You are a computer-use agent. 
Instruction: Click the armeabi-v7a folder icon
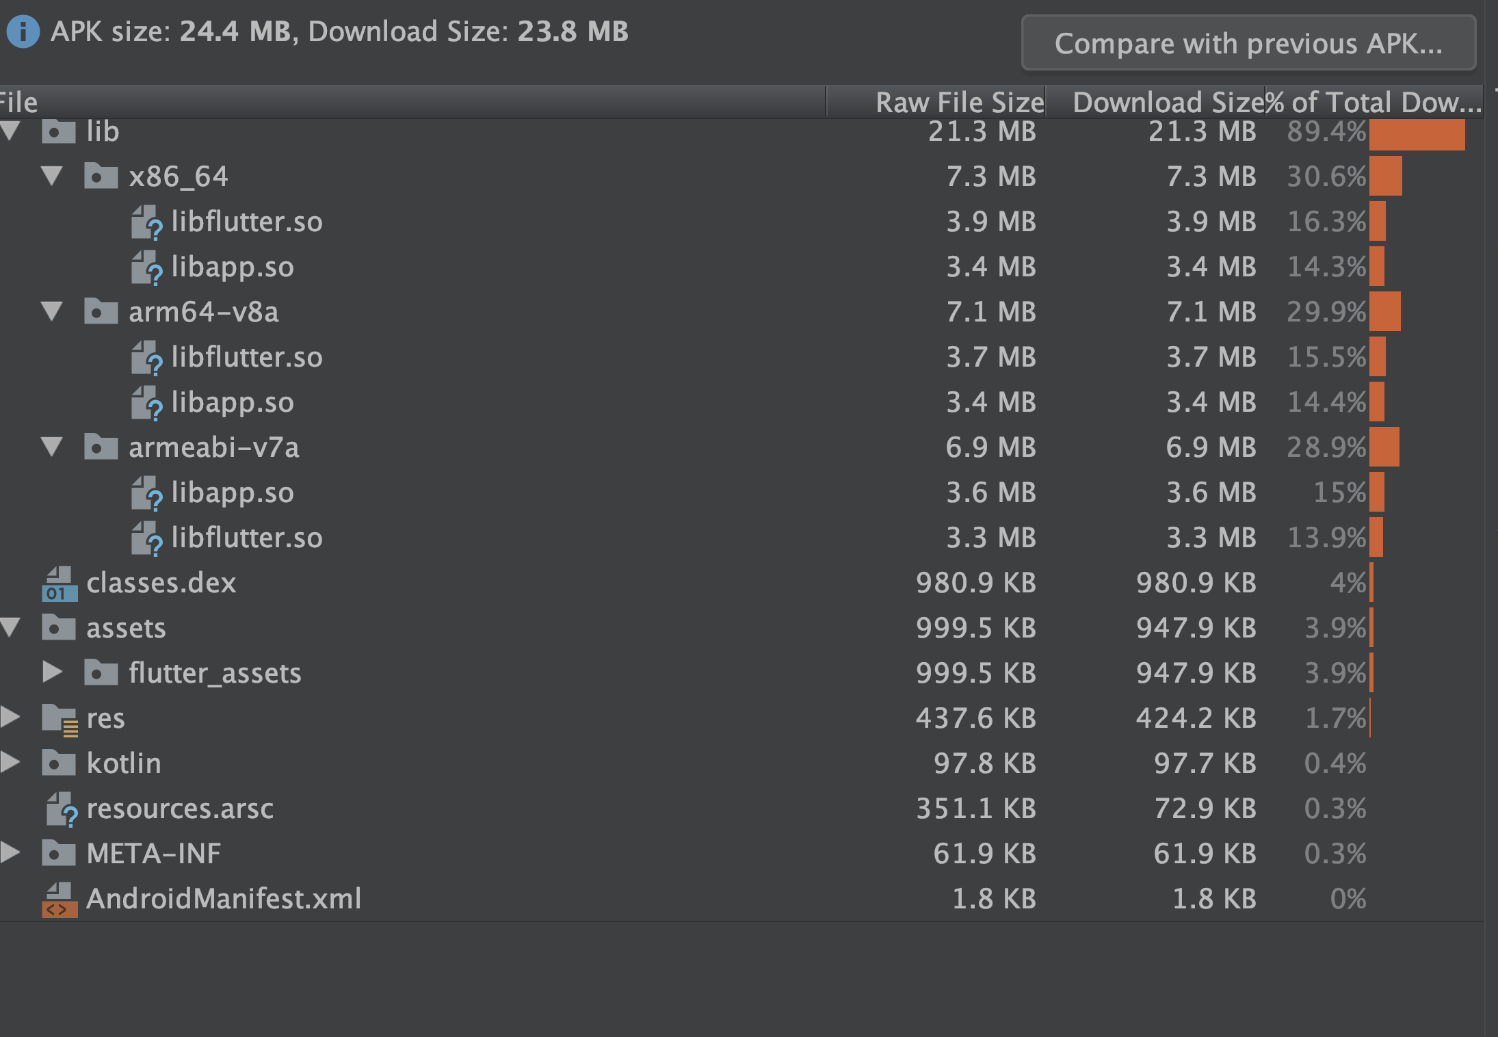(101, 447)
